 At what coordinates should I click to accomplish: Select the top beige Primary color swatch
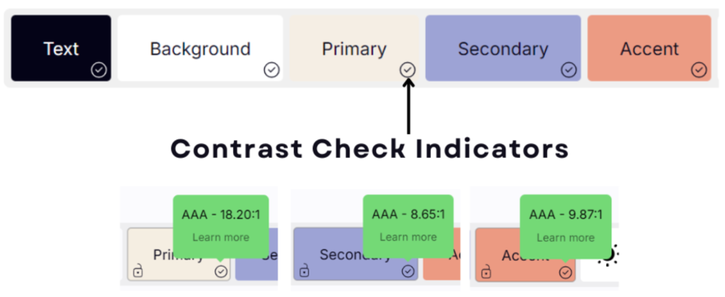[x=354, y=48]
